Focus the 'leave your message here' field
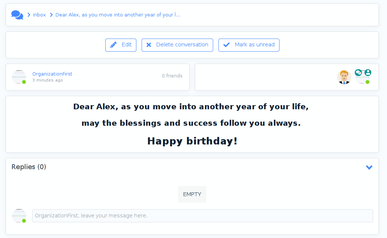 [202, 216]
